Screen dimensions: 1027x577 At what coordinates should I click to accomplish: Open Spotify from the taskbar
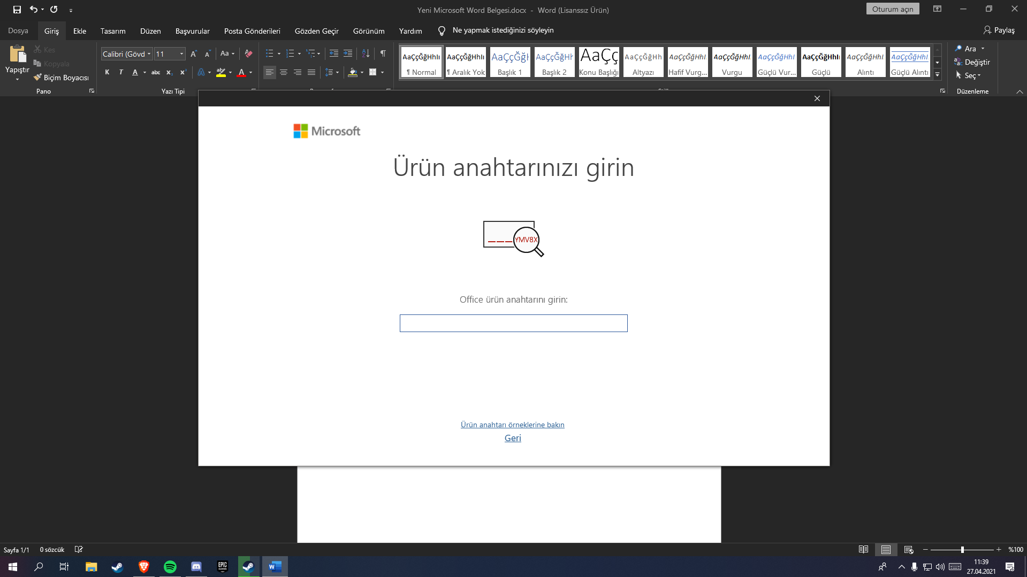point(170,567)
